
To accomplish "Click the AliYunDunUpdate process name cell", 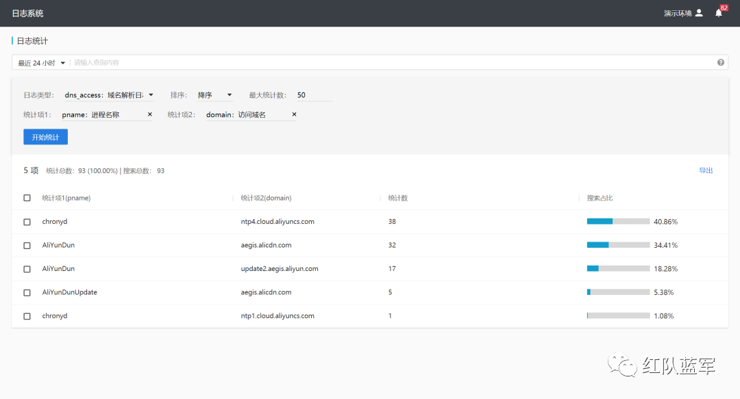I will pos(69,292).
